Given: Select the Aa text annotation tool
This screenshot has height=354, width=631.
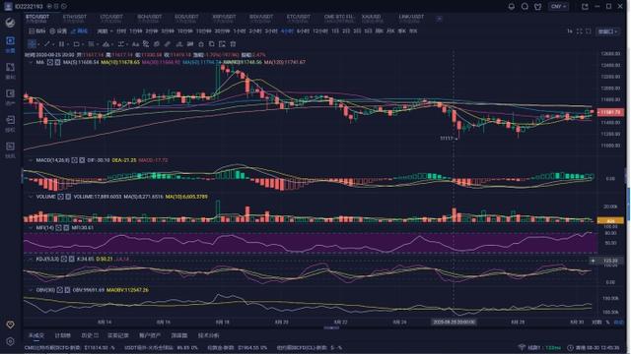Looking at the screenshot, I should click(x=136, y=43).
